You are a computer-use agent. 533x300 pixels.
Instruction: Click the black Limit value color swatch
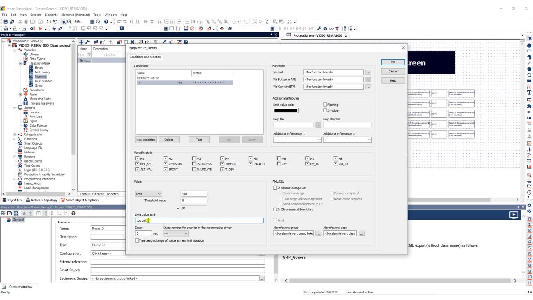click(286, 110)
